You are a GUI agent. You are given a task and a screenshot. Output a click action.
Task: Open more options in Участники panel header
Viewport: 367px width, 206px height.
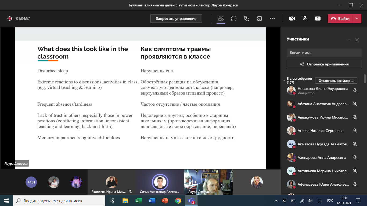349,40
